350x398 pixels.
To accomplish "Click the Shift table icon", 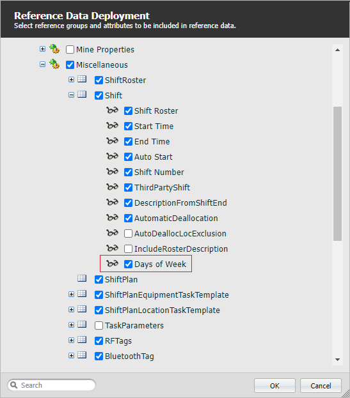I will pos(82,95).
